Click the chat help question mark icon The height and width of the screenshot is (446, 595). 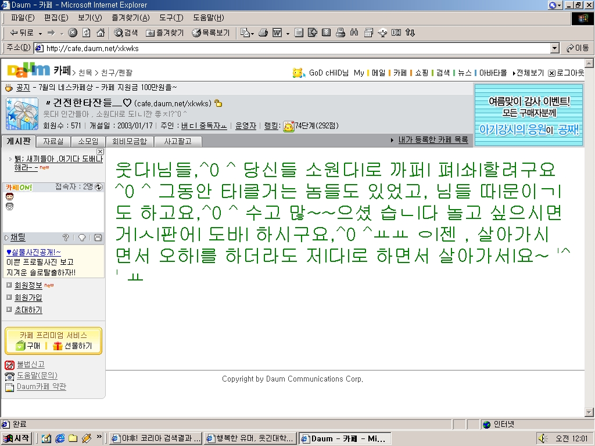pyautogui.click(x=66, y=238)
